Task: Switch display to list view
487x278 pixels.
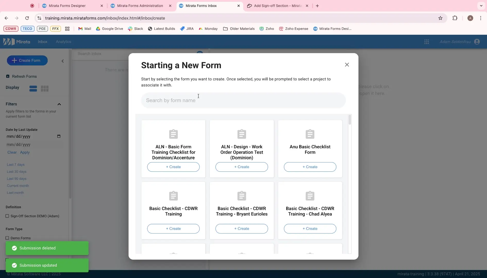Action: click(x=33, y=89)
